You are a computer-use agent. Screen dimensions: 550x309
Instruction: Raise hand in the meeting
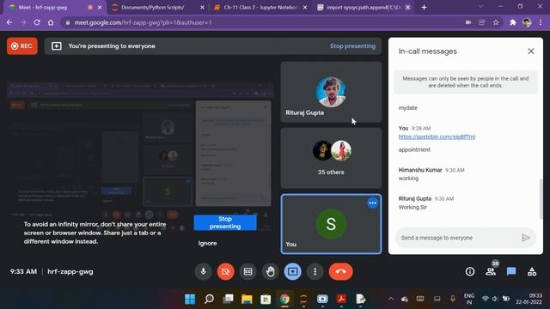[x=271, y=271]
